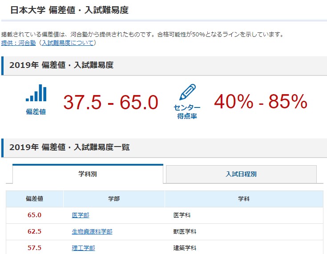Switch to the 入試日程別 tab
The image size is (327, 254).
pos(241,174)
